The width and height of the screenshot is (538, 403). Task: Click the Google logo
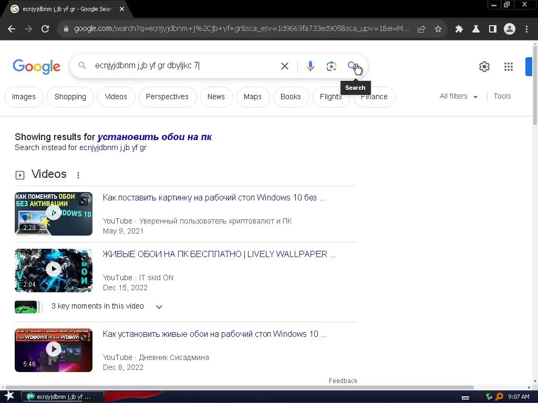pyautogui.click(x=36, y=67)
